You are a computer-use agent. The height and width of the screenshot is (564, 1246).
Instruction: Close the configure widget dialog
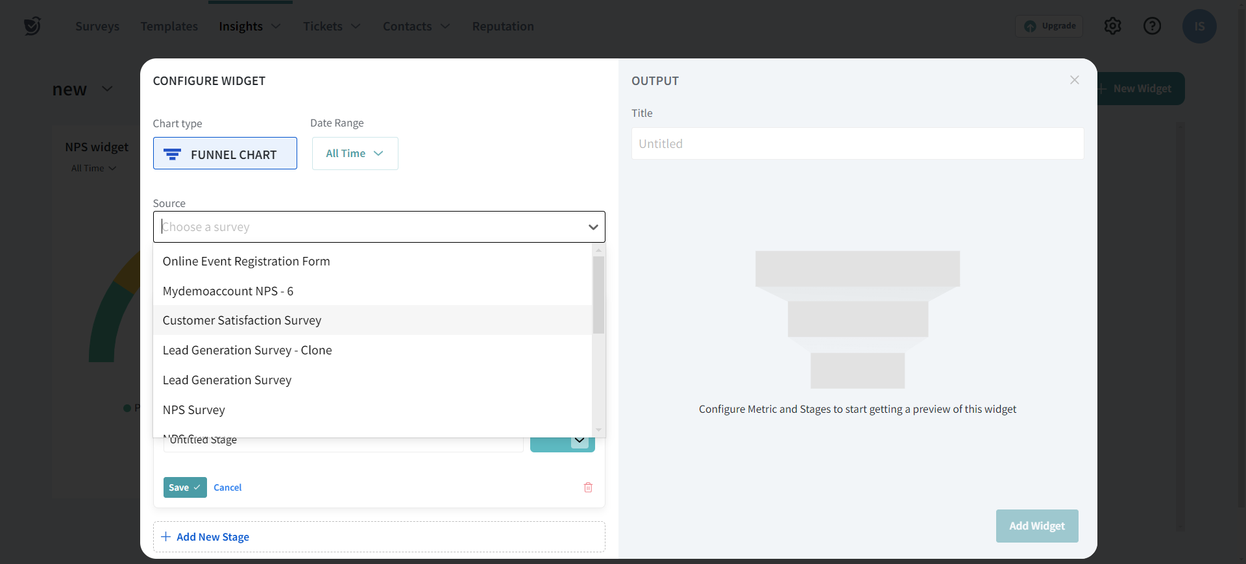tap(1075, 80)
